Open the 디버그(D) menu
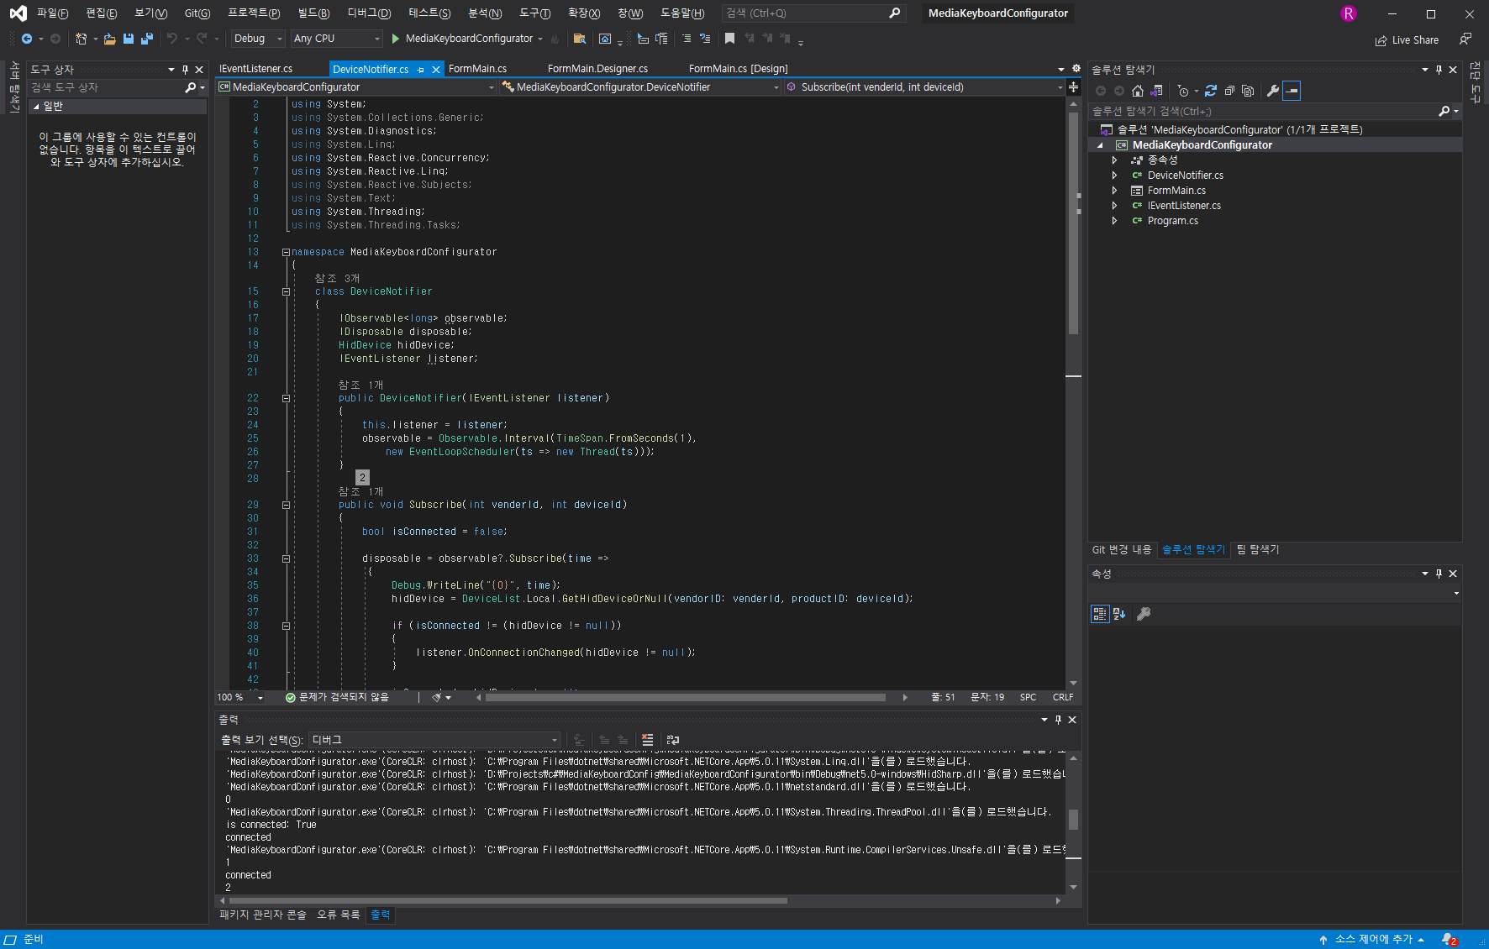1489x949 pixels. tap(369, 13)
